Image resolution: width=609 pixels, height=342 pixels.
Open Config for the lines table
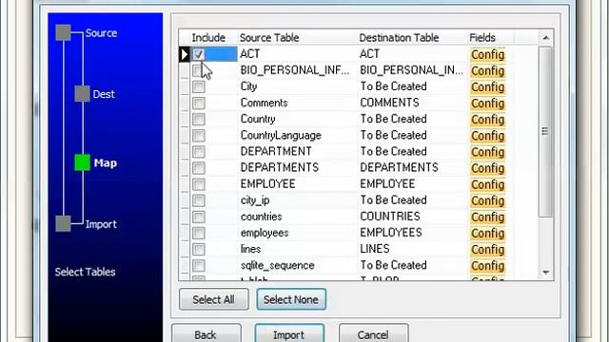(x=488, y=250)
